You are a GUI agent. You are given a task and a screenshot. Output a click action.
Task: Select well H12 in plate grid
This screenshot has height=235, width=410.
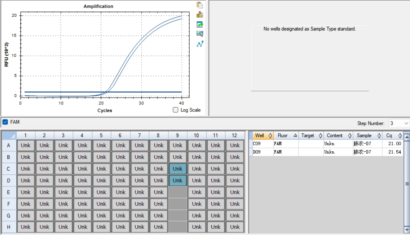coord(235,227)
